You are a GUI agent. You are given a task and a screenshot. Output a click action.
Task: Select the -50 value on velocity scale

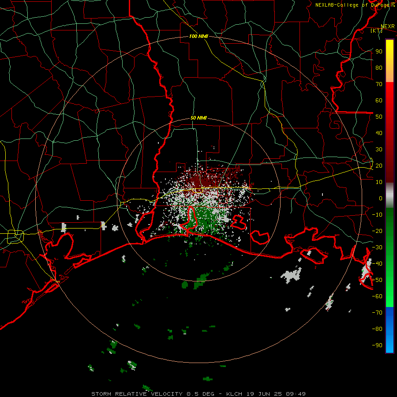tap(377, 280)
